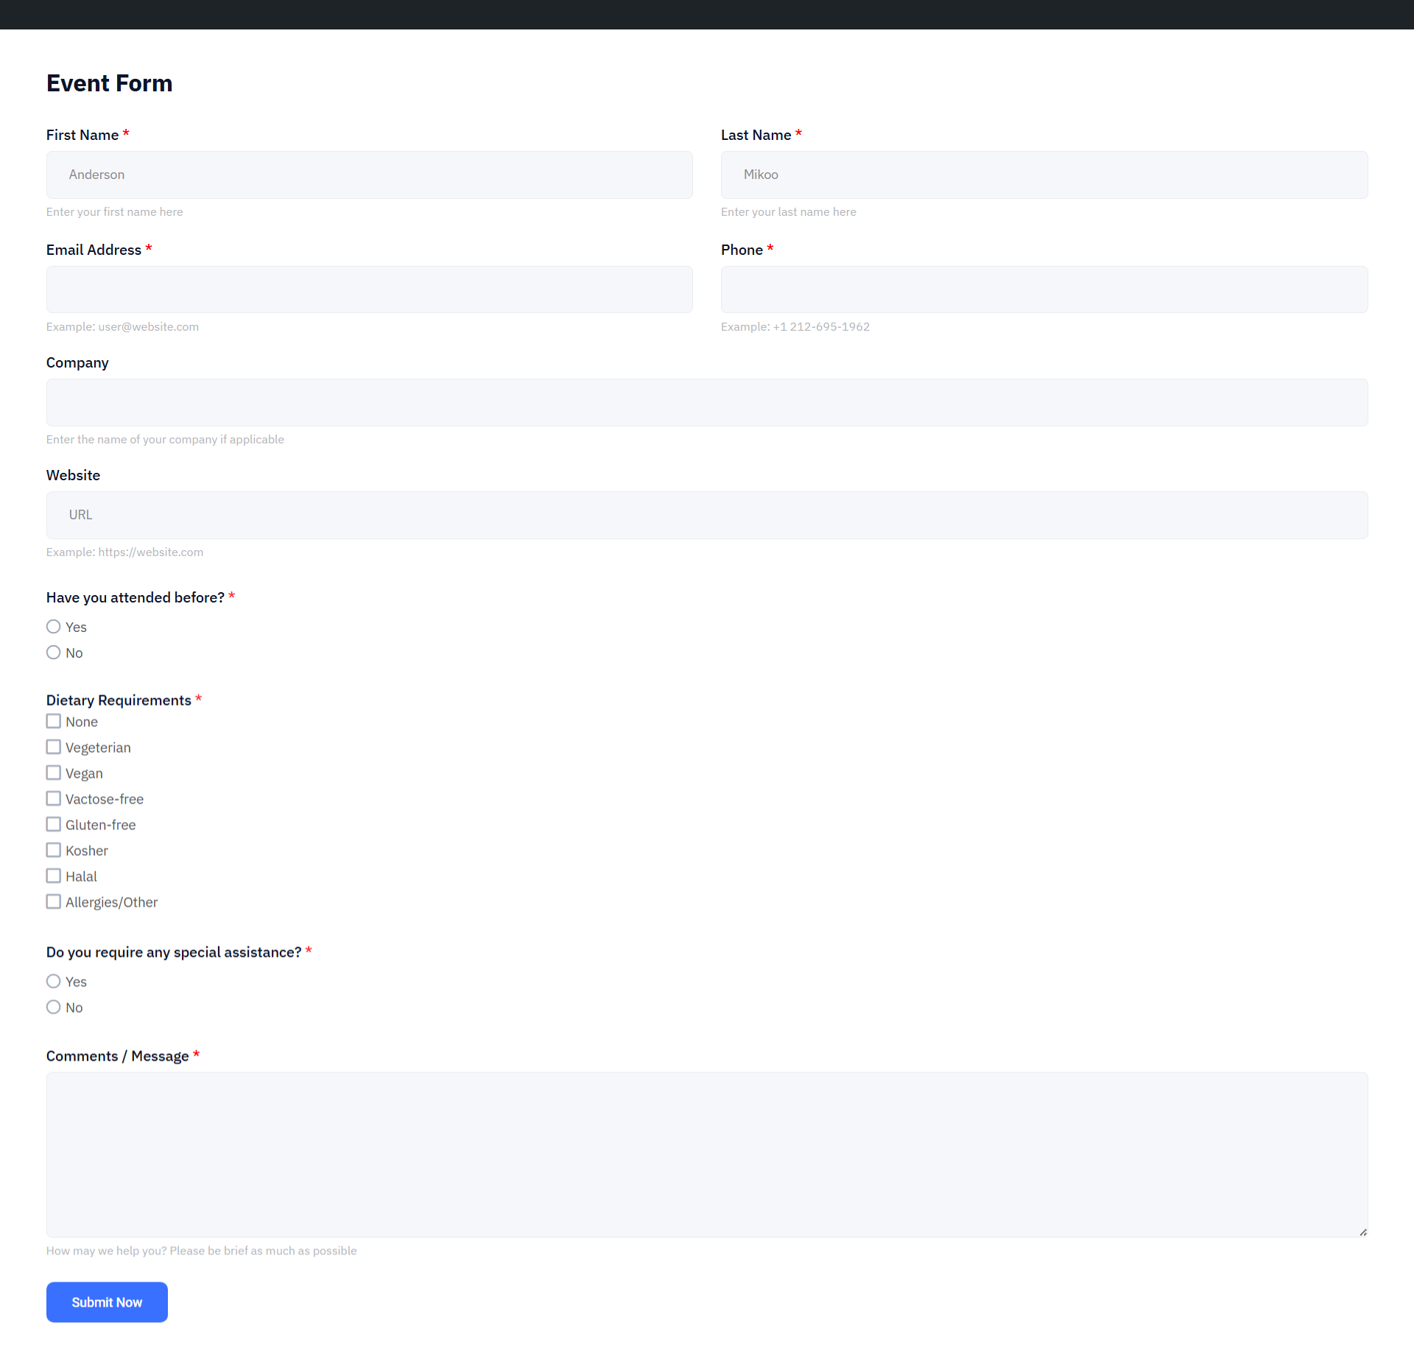1414x1370 pixels.
Task: Enable the Gluten-free checkbox
Action: coord(53,823)
